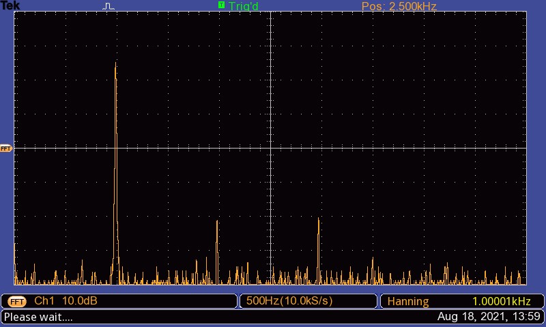
Task: Click the Aug 18, 2021, 13:59 timestamp
Action: tap(489, 317)
